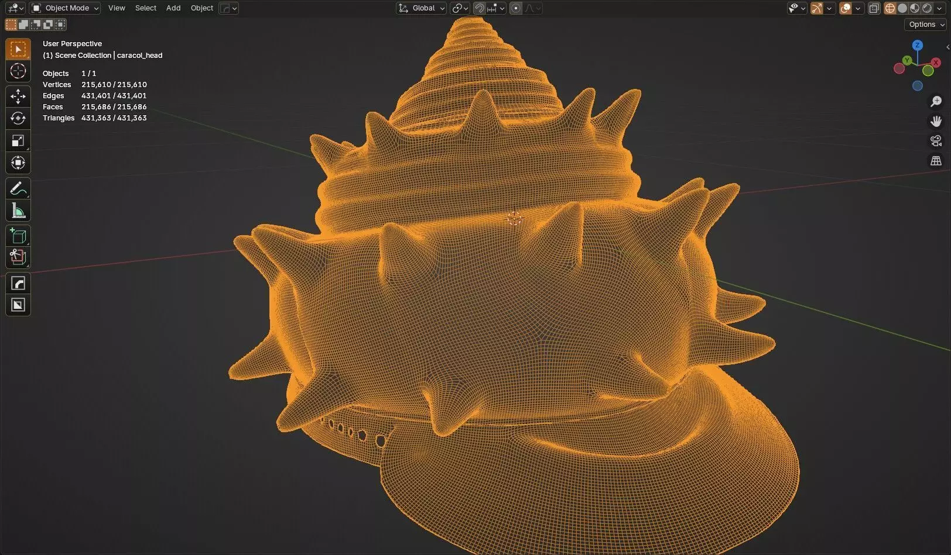Open the visibility and selectability dropdown
The height and width of the screenshot is (555, 951).
click(797, 8)
